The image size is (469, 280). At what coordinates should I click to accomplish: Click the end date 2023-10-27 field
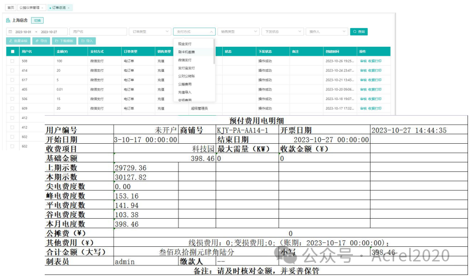pos(49,32)
